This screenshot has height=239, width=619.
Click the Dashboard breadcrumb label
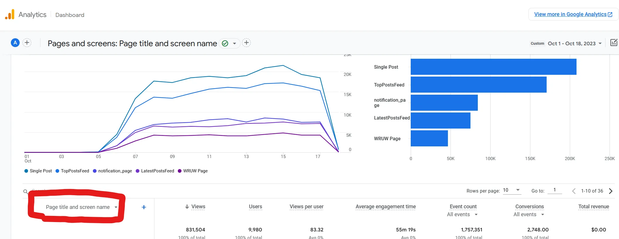(70, 15)
